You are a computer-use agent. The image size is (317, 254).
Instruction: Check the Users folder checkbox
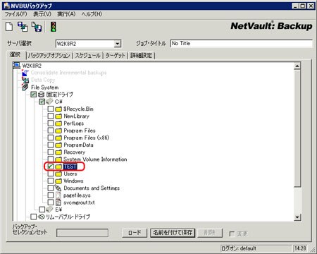click(x=51, y=174)
